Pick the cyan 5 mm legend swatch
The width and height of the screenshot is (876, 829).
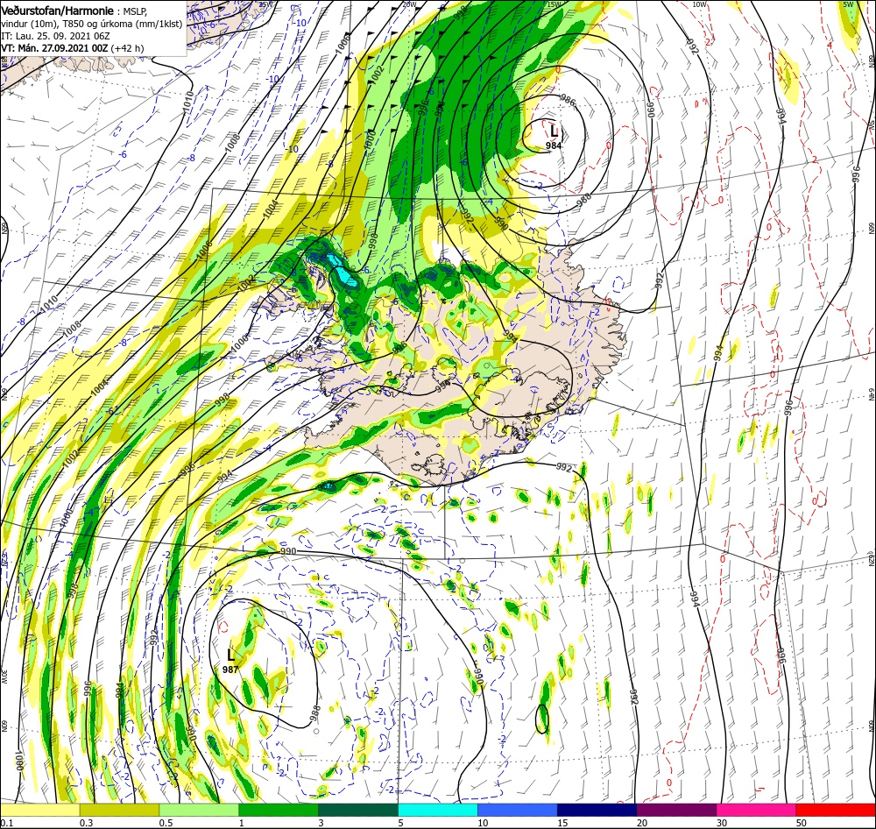[438, 810]
